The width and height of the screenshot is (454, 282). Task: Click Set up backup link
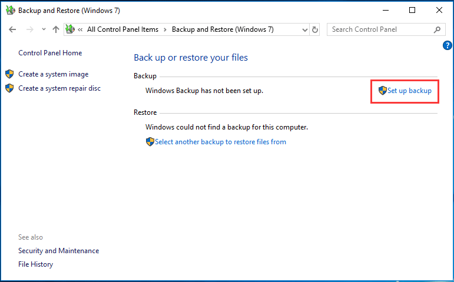[x=409, y=91]
